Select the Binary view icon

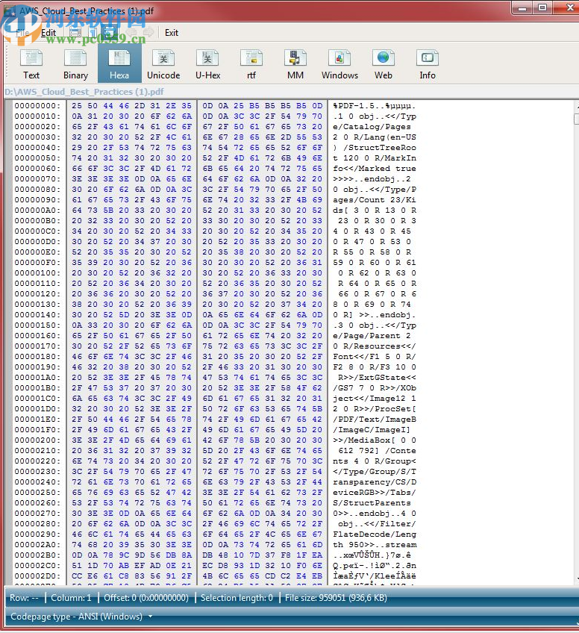tap(75, 64)
